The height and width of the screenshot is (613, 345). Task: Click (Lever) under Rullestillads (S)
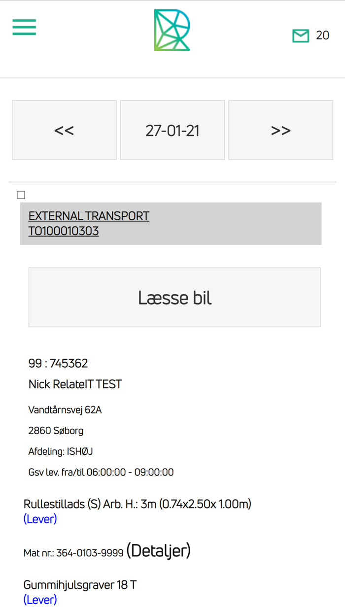pos(40,519)
